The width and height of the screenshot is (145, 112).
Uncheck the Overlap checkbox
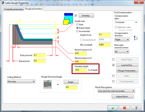[76, 16]
